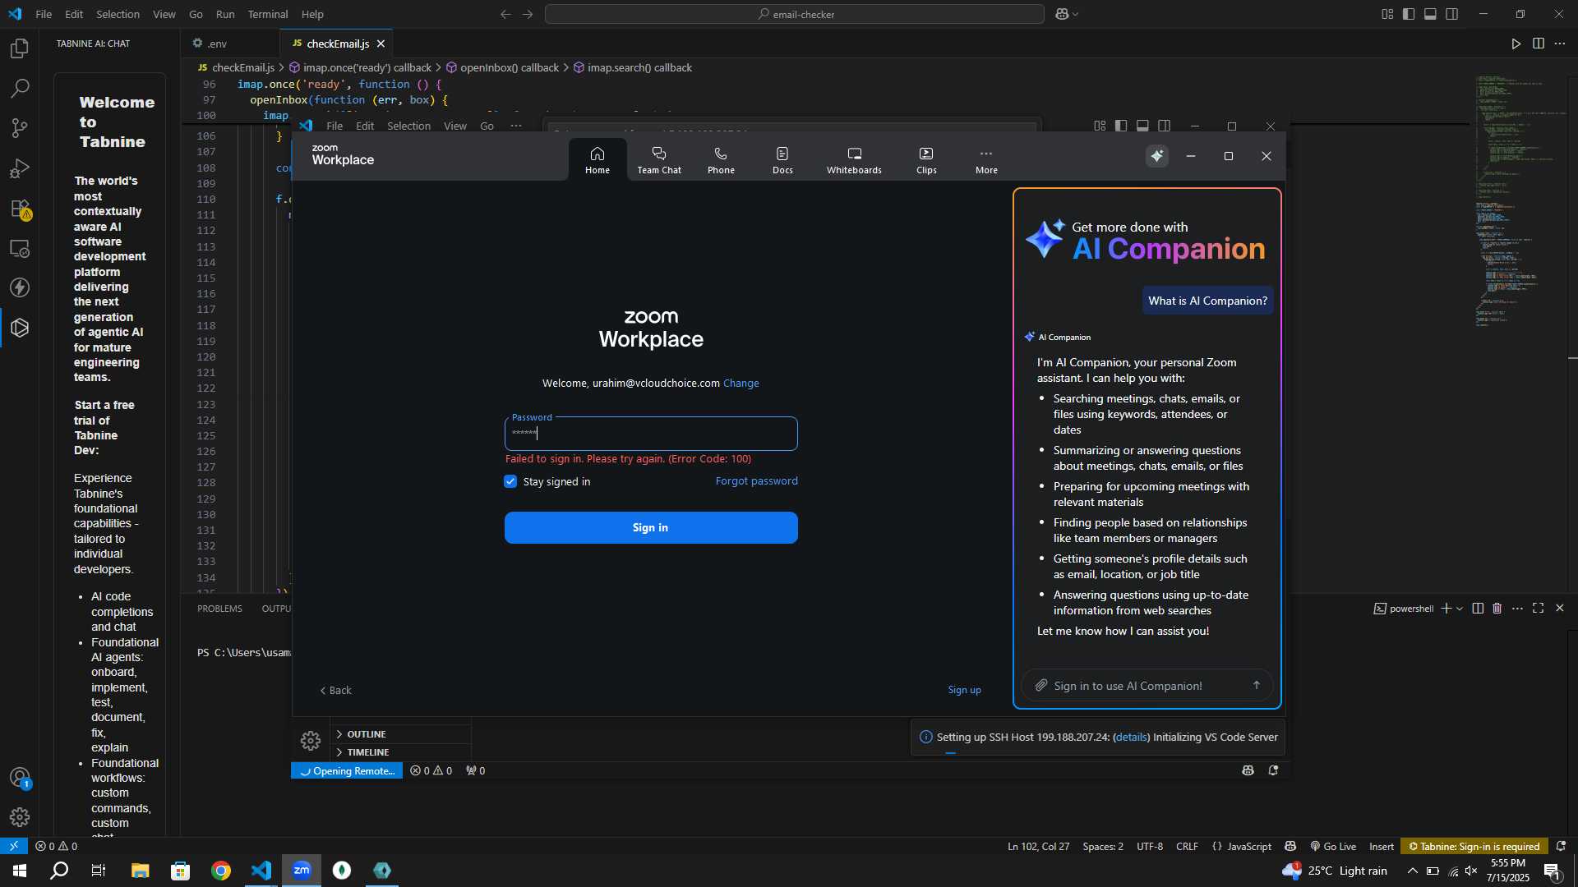Click the blue Sign in button

click(x=651, y=527)
